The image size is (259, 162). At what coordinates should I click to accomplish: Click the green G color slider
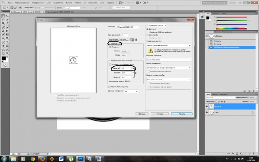(x=231, y=21)
